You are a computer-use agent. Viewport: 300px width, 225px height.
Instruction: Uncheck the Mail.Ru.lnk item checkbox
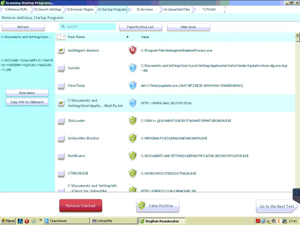[61, 103]
